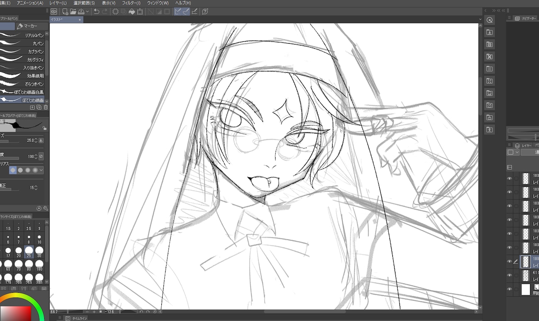The image size is (539, 321).
Task: Click the X-marked icon in right sidebar
Action: point(490,57)
